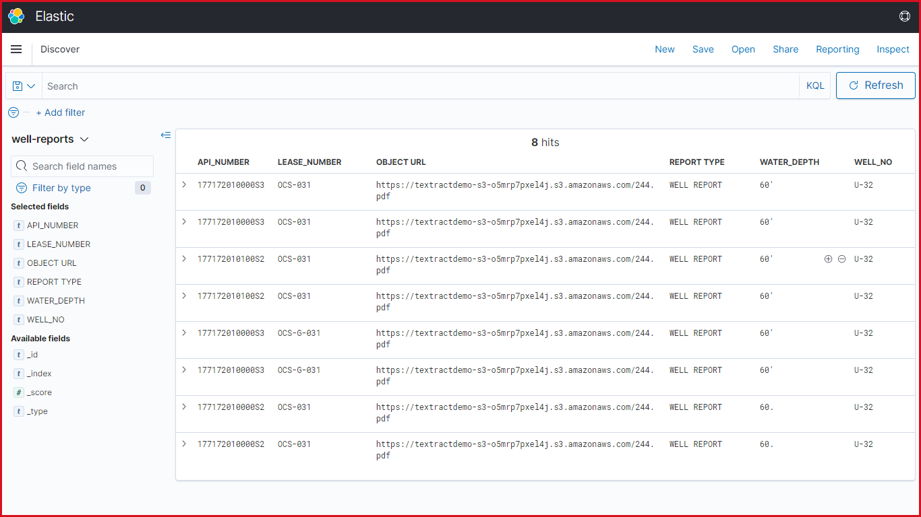Click the Refresh button
This screenshot has width=921, height=517.
tap(875, 85)
